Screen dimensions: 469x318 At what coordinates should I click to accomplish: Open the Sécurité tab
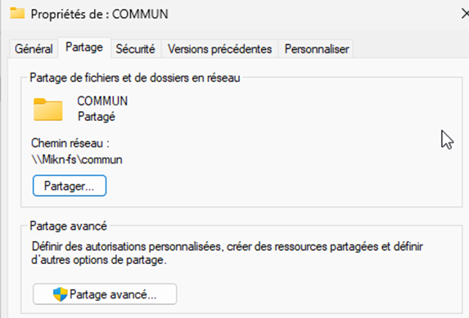point(135,49)
